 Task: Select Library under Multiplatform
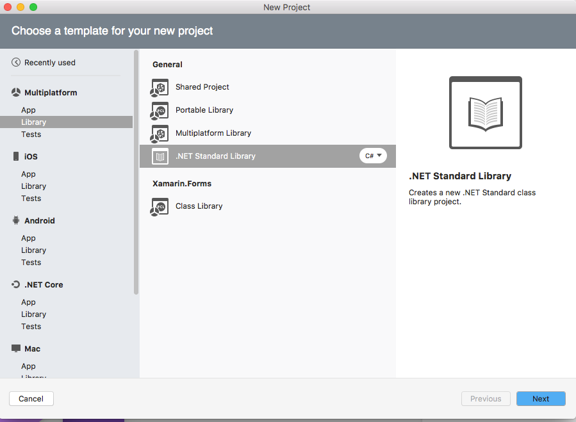click(x=66, y=122)
